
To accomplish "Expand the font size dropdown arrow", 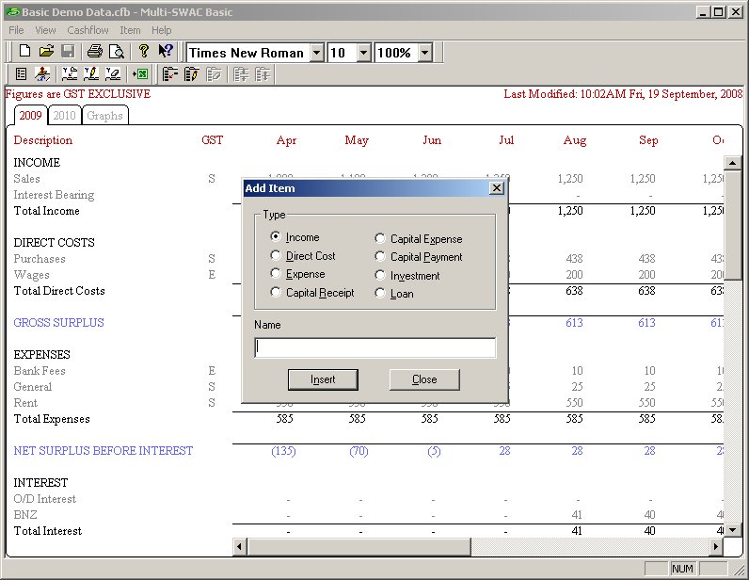I will [363, 53].
